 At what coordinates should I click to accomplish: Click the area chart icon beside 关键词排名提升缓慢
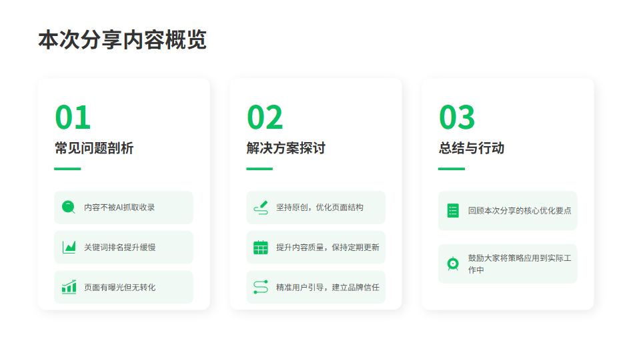(69, 247)
